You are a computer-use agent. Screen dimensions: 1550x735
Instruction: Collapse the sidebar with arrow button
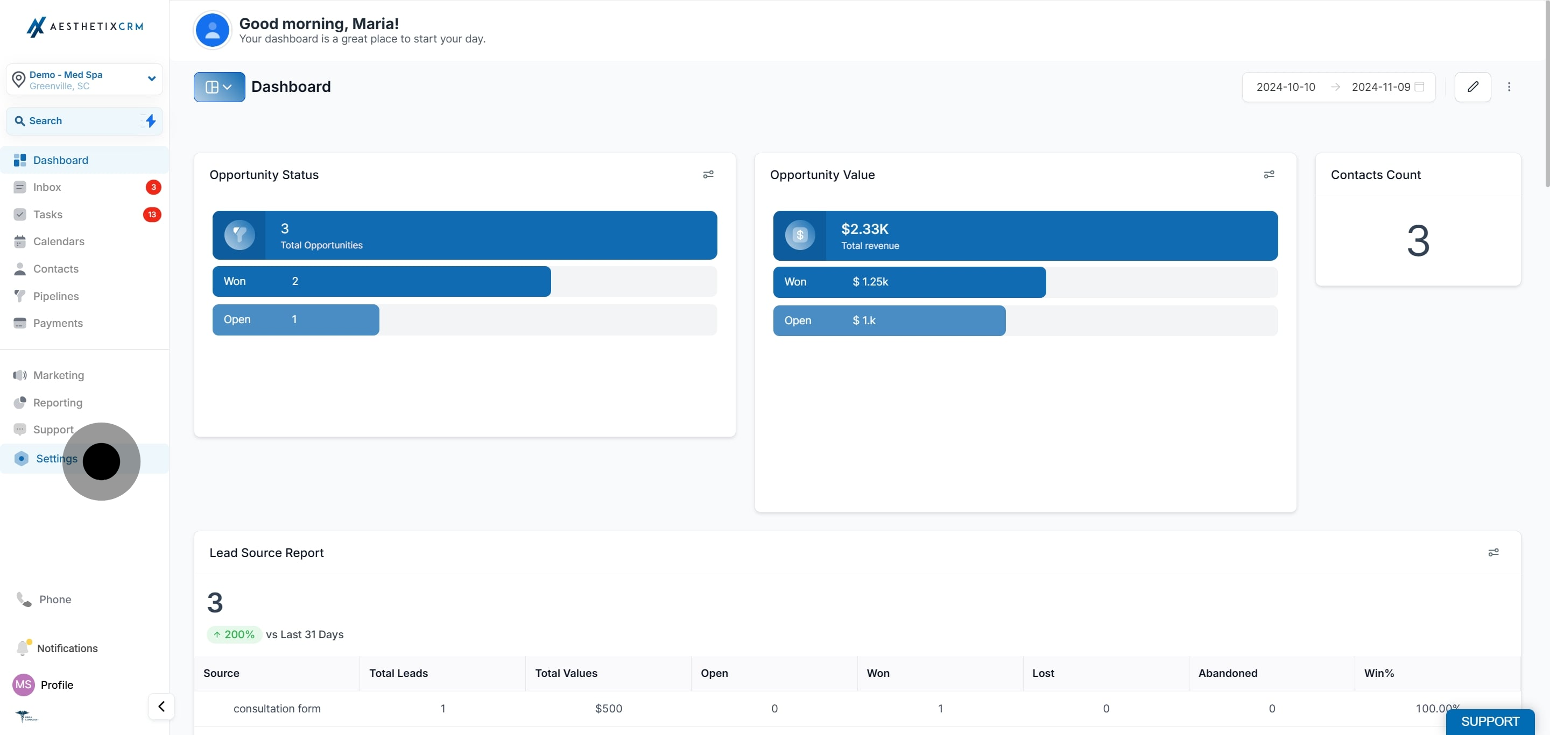pyautogui.click(x=161, y=706)
